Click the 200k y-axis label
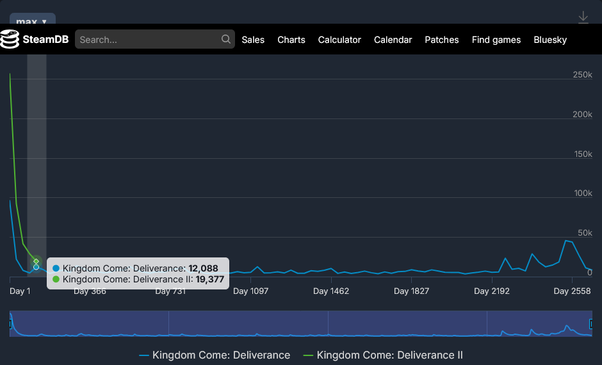This screenshot has height=365, width=602. pyautogui.click(x=582, y=114)
